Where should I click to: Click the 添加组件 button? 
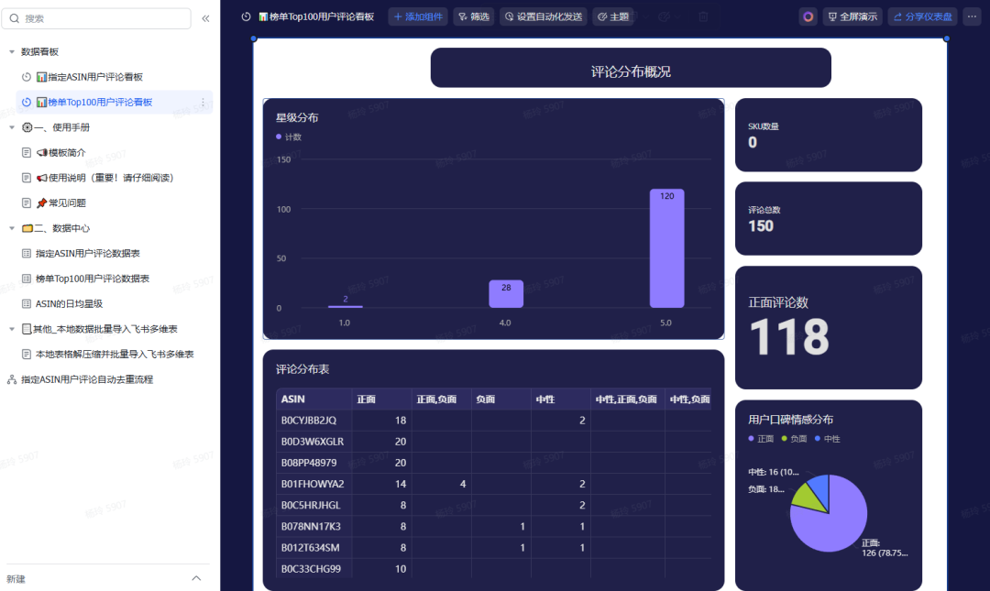pos(418,16)
